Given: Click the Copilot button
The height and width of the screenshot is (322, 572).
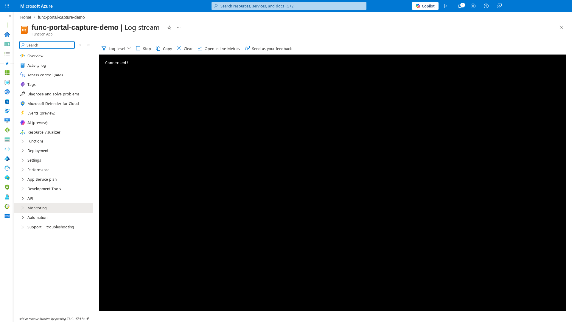Looking at the screenshot, I should 425,6.
